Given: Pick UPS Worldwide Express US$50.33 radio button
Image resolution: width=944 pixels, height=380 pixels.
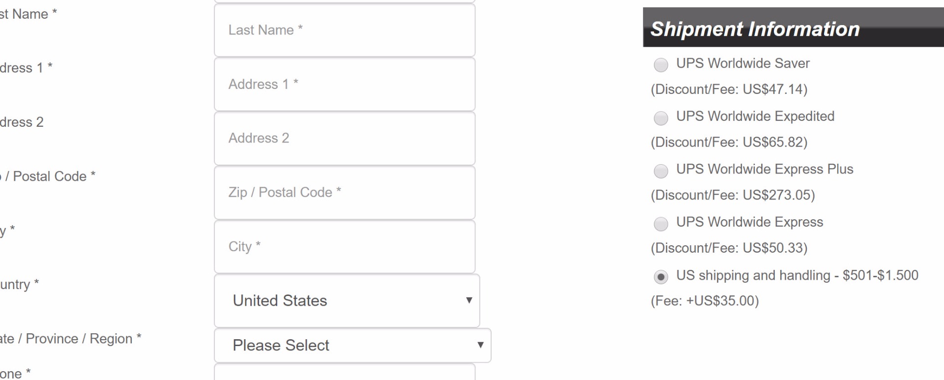Looking at the screenshot, I should pos(661,224).
